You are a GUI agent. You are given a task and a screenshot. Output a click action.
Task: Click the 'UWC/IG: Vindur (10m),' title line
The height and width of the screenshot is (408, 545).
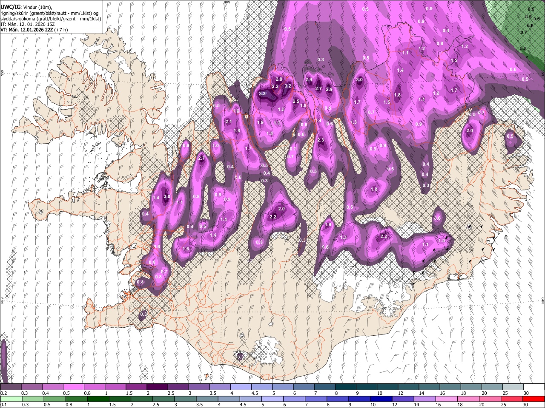point(26,7)
